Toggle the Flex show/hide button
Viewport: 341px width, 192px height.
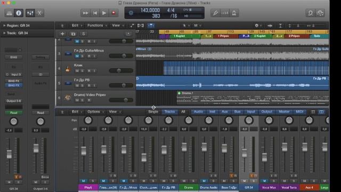click(x=141, y=26)
